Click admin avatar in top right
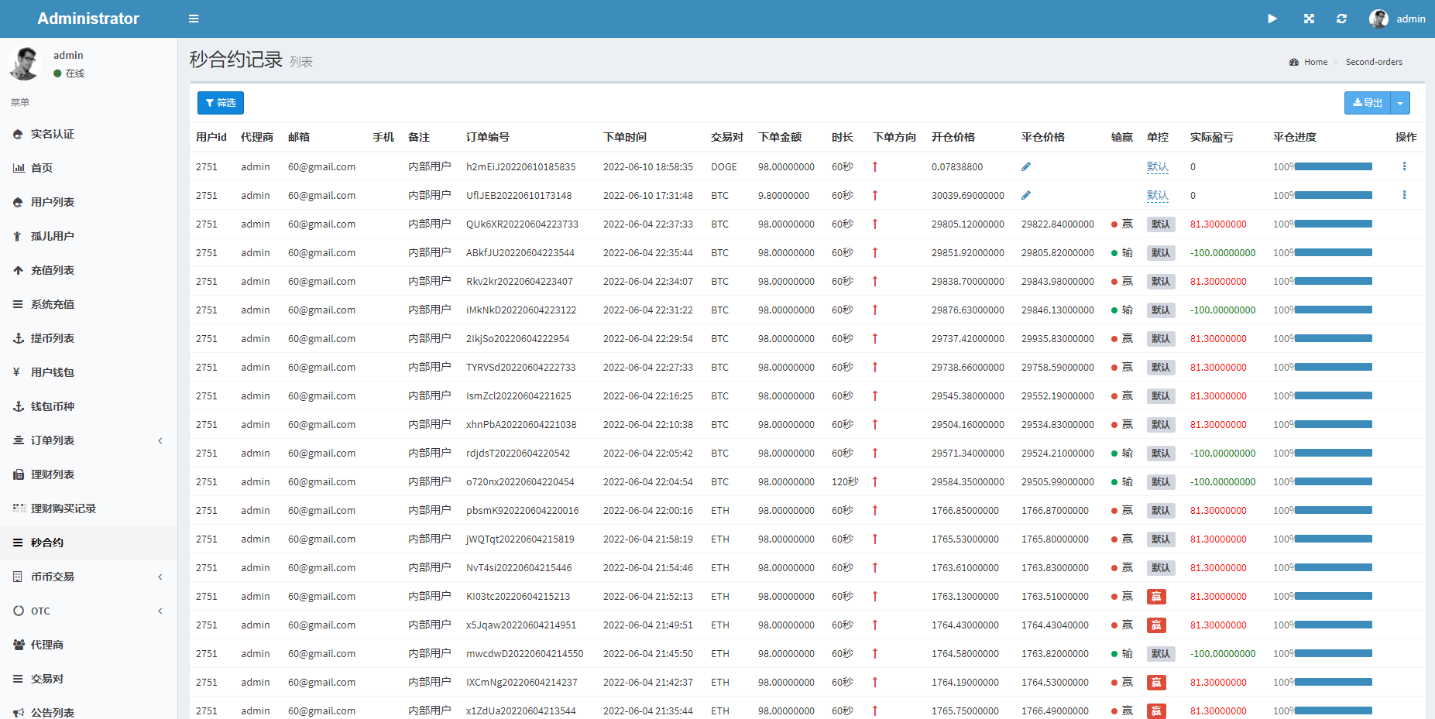Viewport: 1435px width, 719px height. [x=1378, y=19]
